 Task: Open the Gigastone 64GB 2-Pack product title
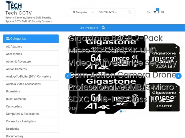tap(122, 68)
